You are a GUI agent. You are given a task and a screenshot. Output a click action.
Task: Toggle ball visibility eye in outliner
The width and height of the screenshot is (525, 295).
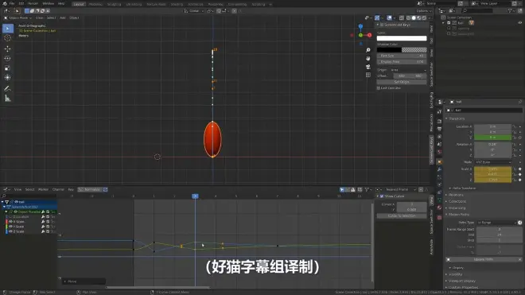(x=520, y=23)
